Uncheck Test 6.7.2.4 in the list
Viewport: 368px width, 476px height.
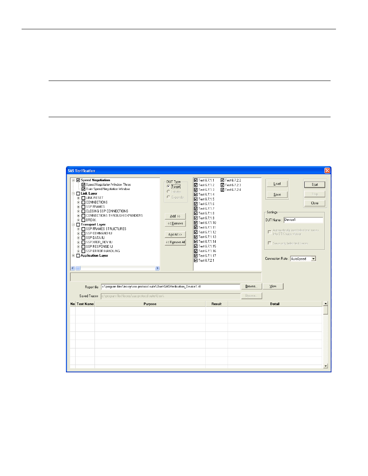pos(222,190)
